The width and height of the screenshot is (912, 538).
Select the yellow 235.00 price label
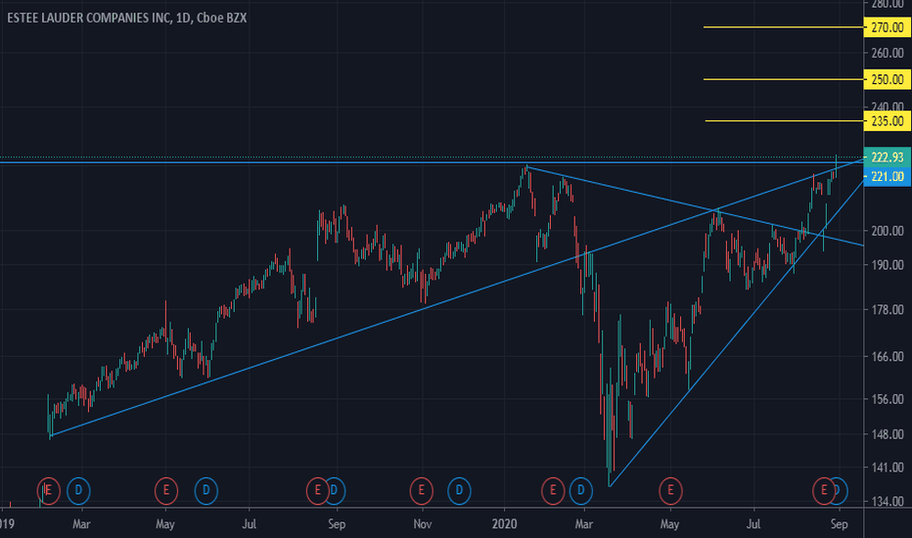click(x=887, y=121)
